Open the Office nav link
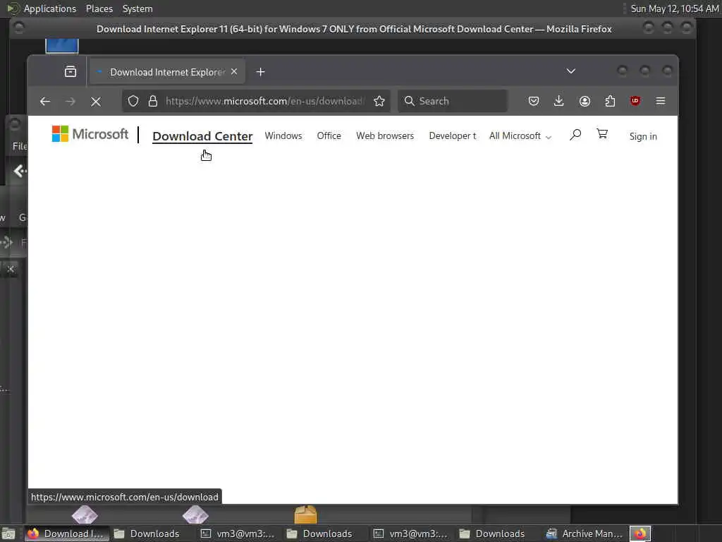 329,136
